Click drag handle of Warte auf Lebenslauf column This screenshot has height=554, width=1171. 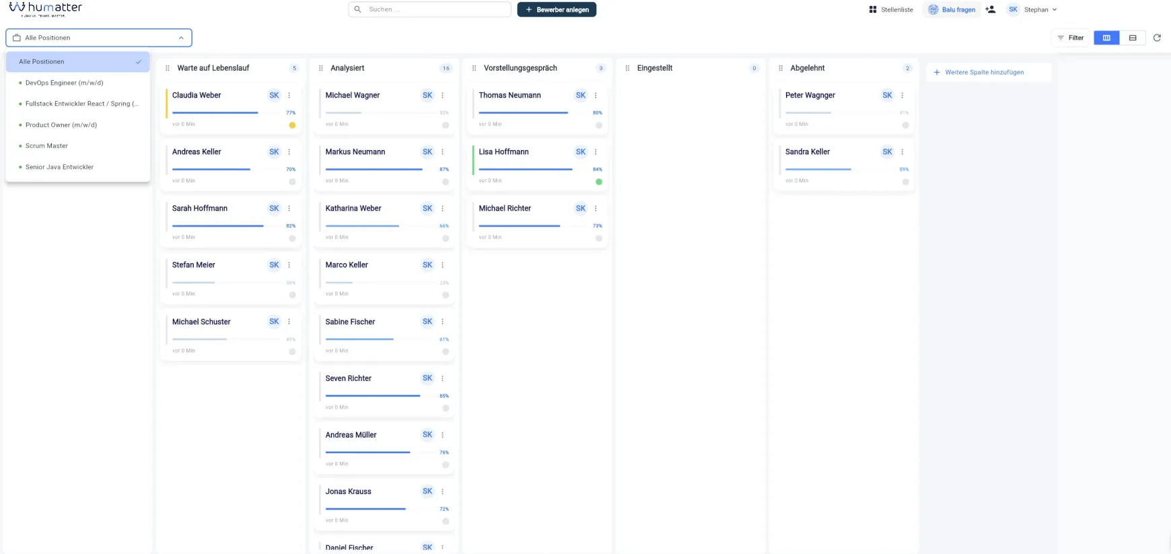pyautogui.click(x=168, y=68)
